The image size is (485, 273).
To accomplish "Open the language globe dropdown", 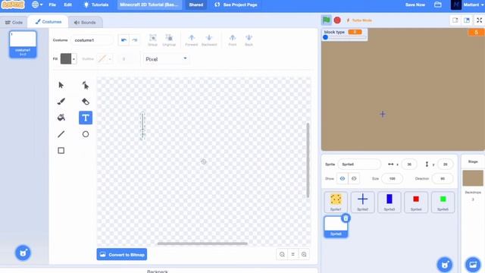I will coord(37,5).
